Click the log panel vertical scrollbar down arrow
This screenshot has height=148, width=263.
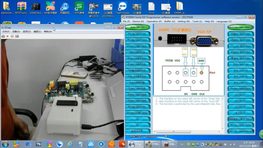223,128
